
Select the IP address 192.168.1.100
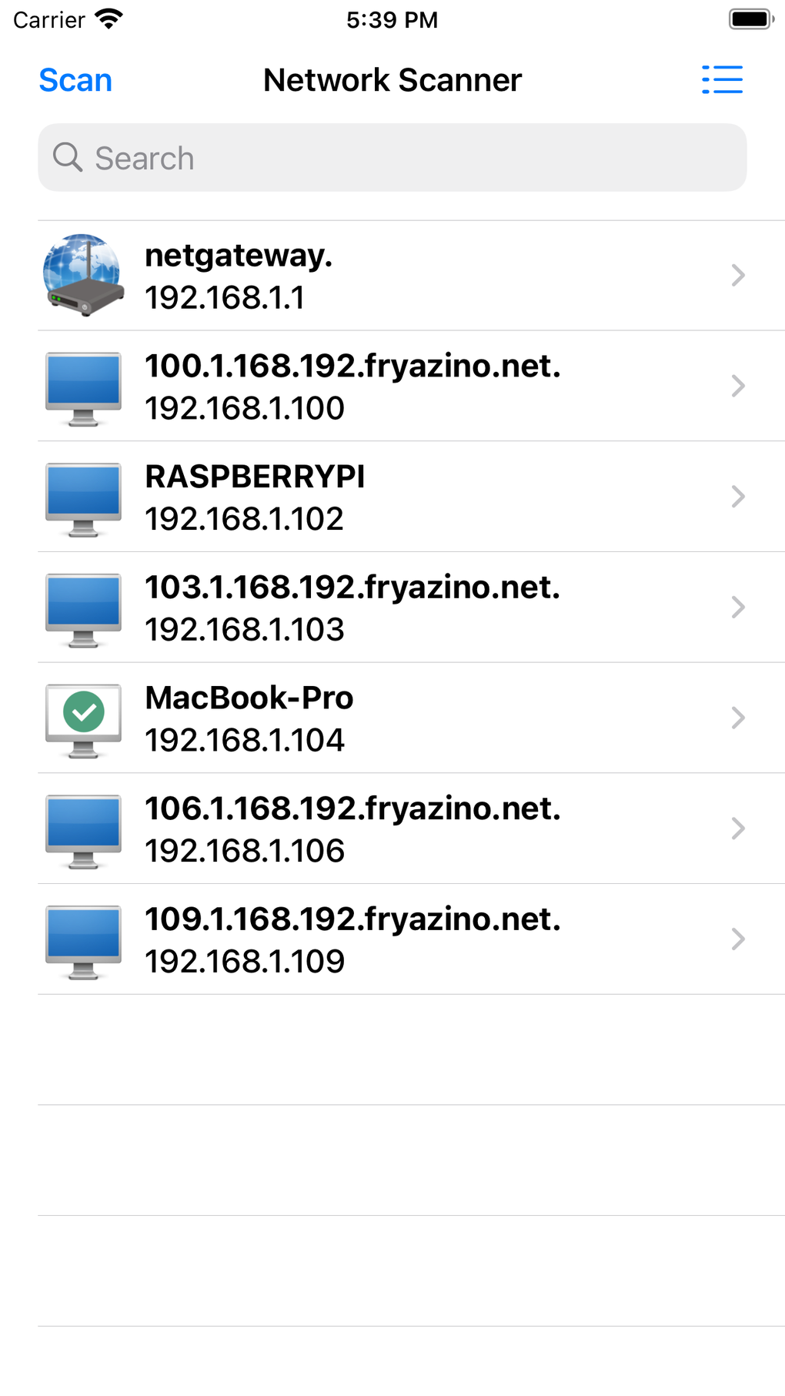pyautogui.click(x=245, y=408)
